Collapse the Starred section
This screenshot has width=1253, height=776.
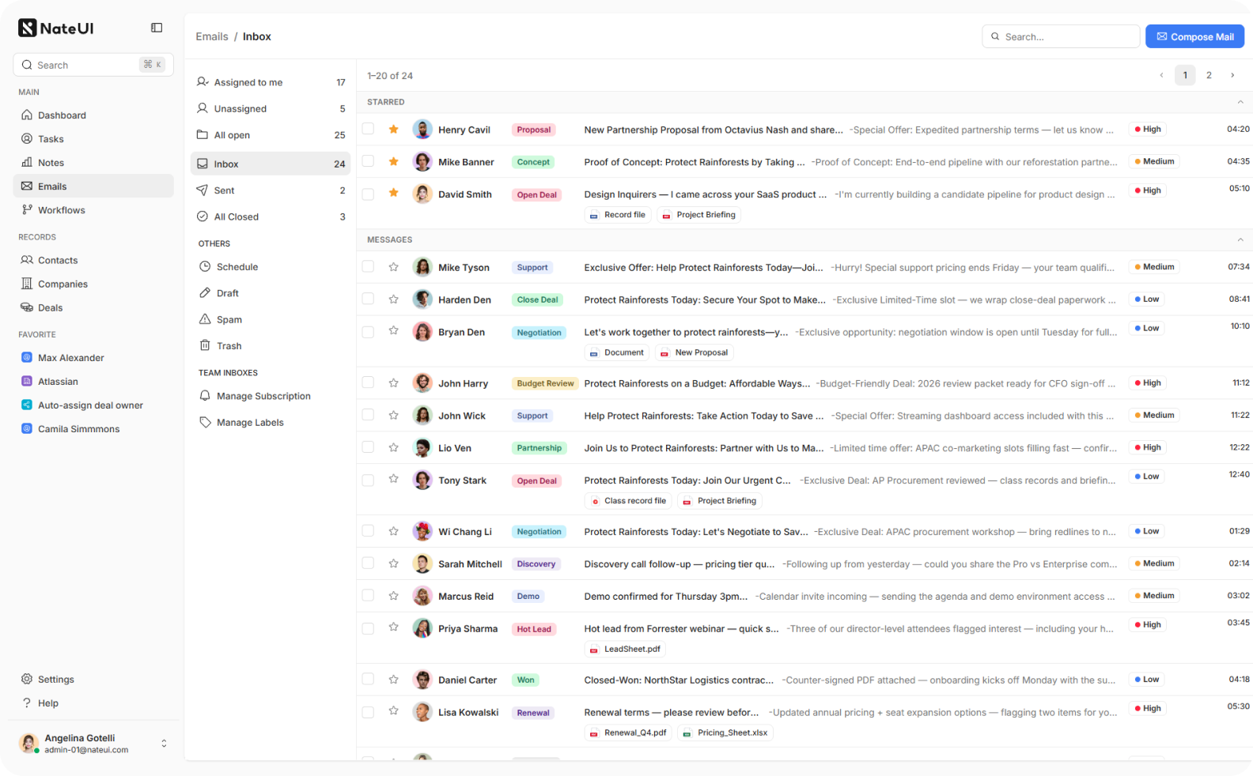[1240, 102]
